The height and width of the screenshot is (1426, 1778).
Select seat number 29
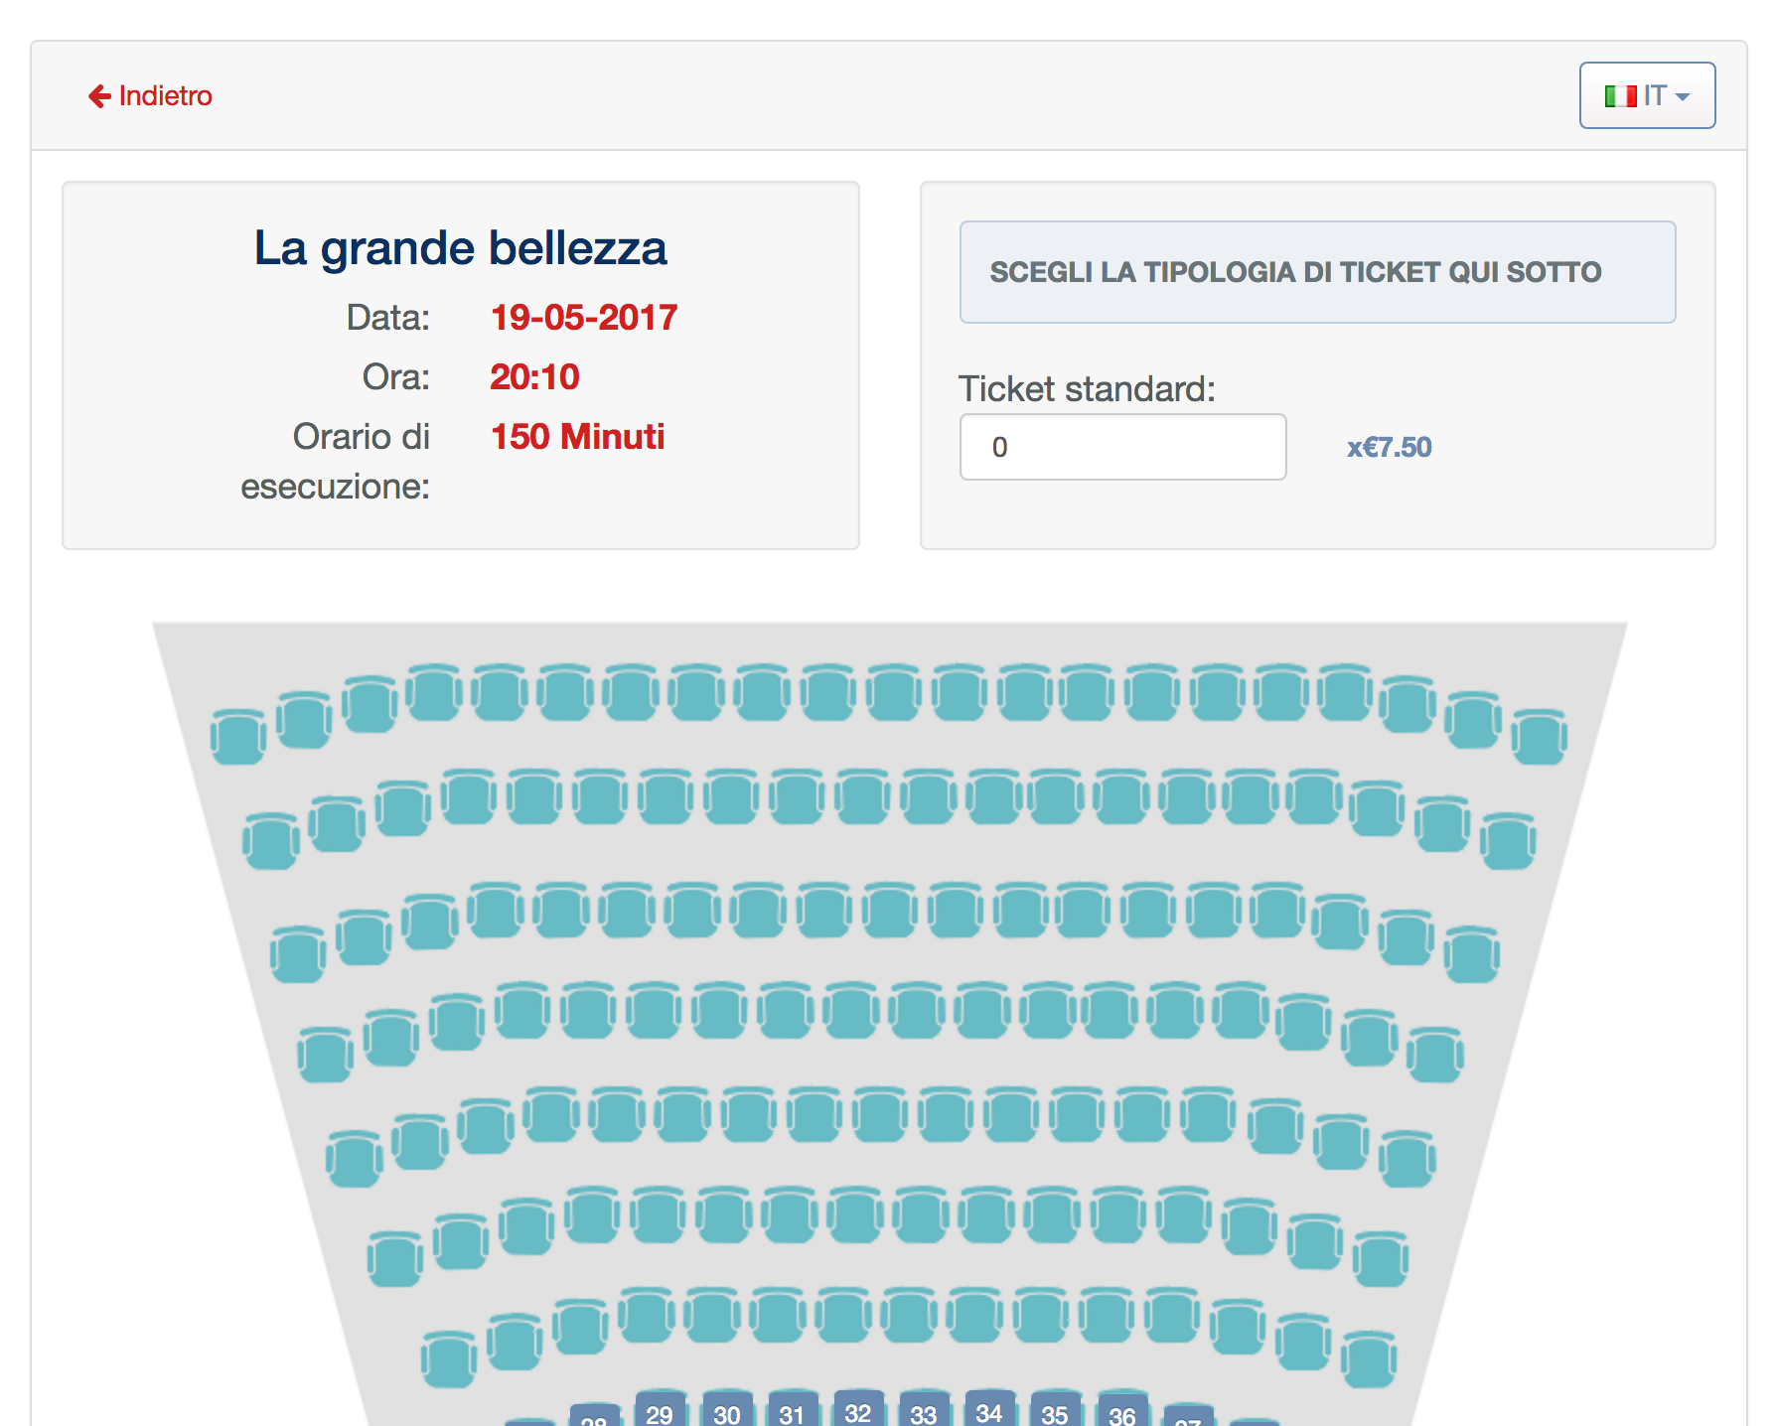click(x=660, y=1411)
